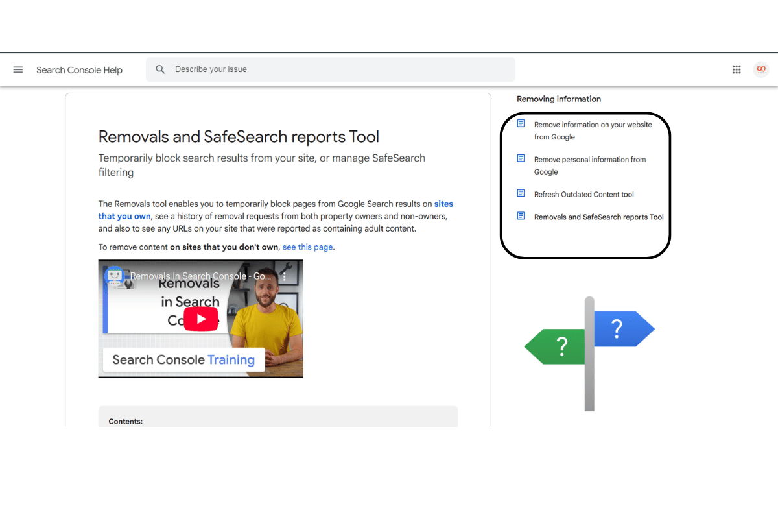Click the document icon beside 'Refresh Outdated Content tool'

[521, 193]
